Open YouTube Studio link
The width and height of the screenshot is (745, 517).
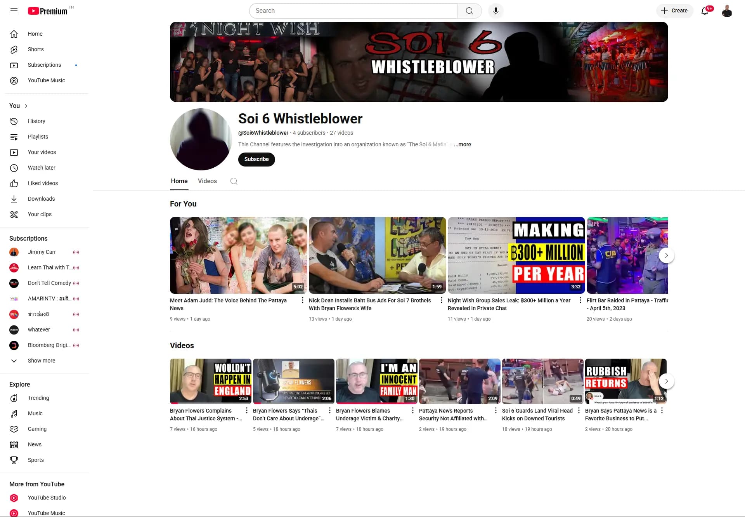point(46,498)
